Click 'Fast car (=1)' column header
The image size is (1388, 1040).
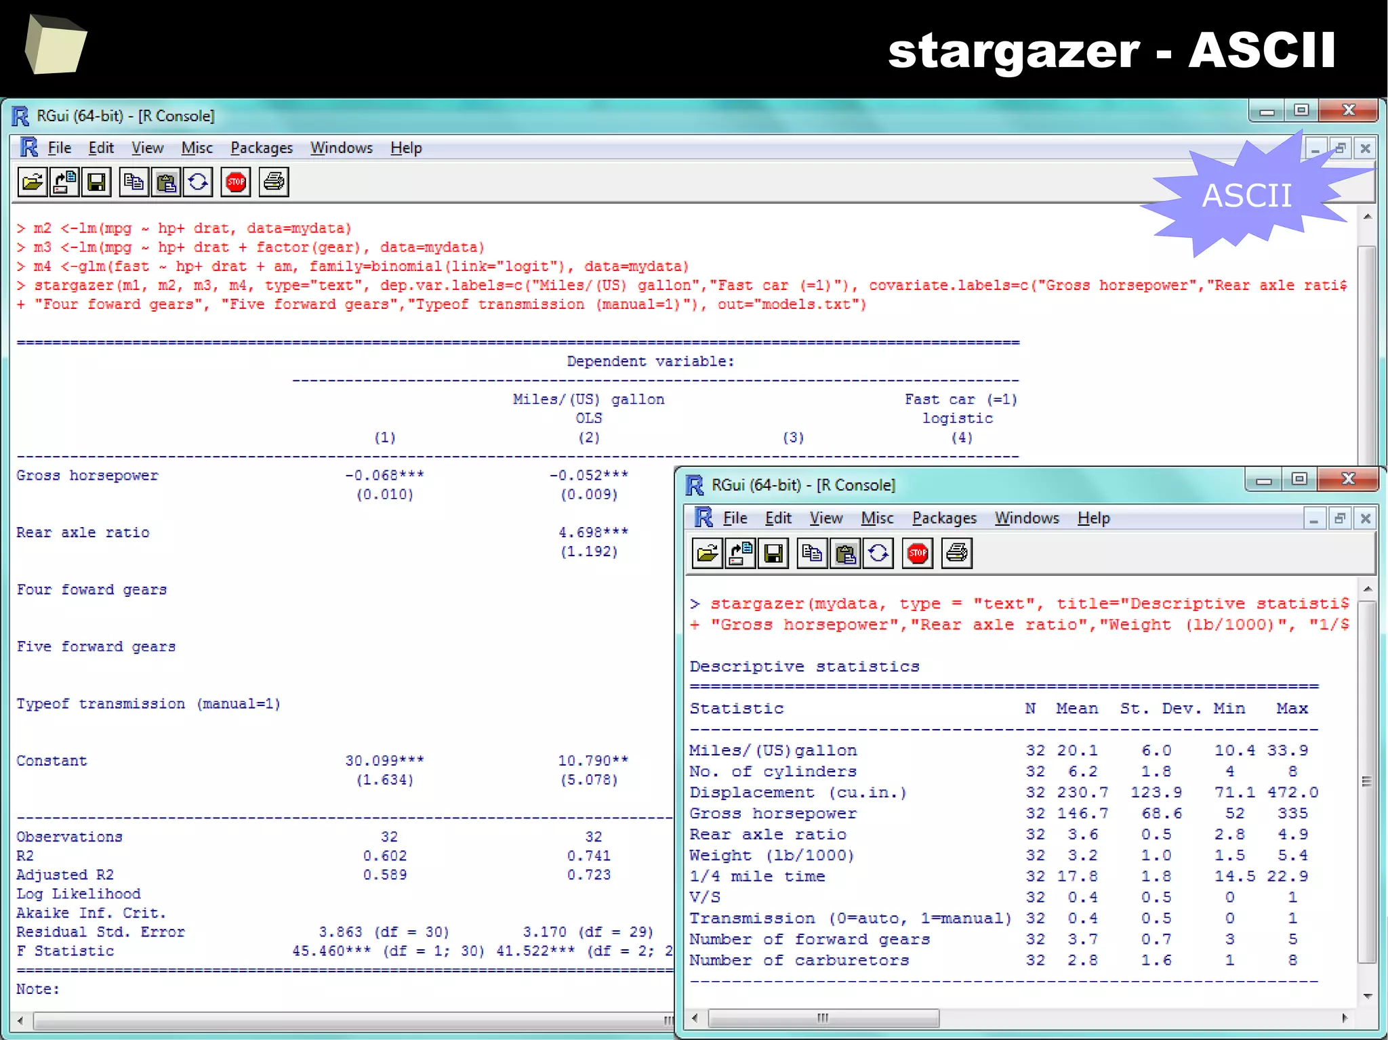pyautogui.click(x=961, y=400)
